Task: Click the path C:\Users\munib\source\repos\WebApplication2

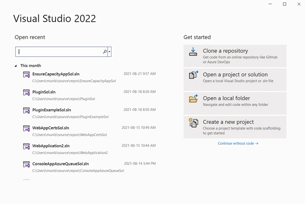Action: [70, 153]
